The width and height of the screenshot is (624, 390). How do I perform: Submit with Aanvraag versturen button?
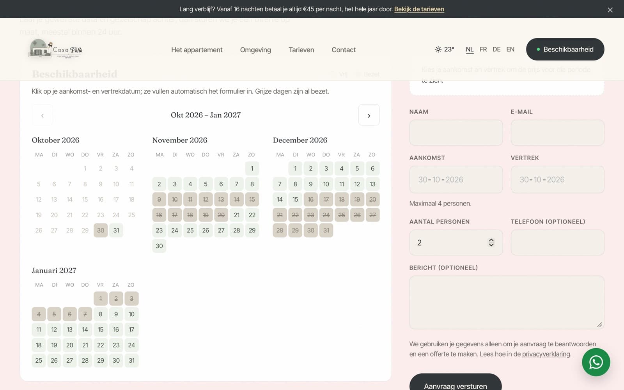(x=456, y=384)
